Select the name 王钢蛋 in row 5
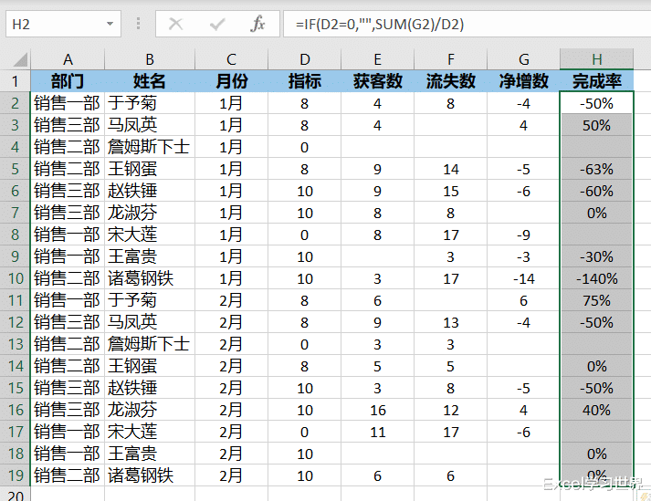Screen dimensions: 651x501 [150, 169]
